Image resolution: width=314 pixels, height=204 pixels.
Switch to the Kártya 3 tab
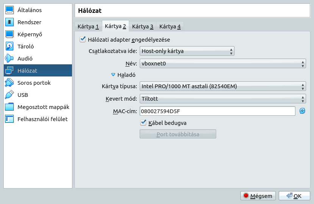[142, 26]
